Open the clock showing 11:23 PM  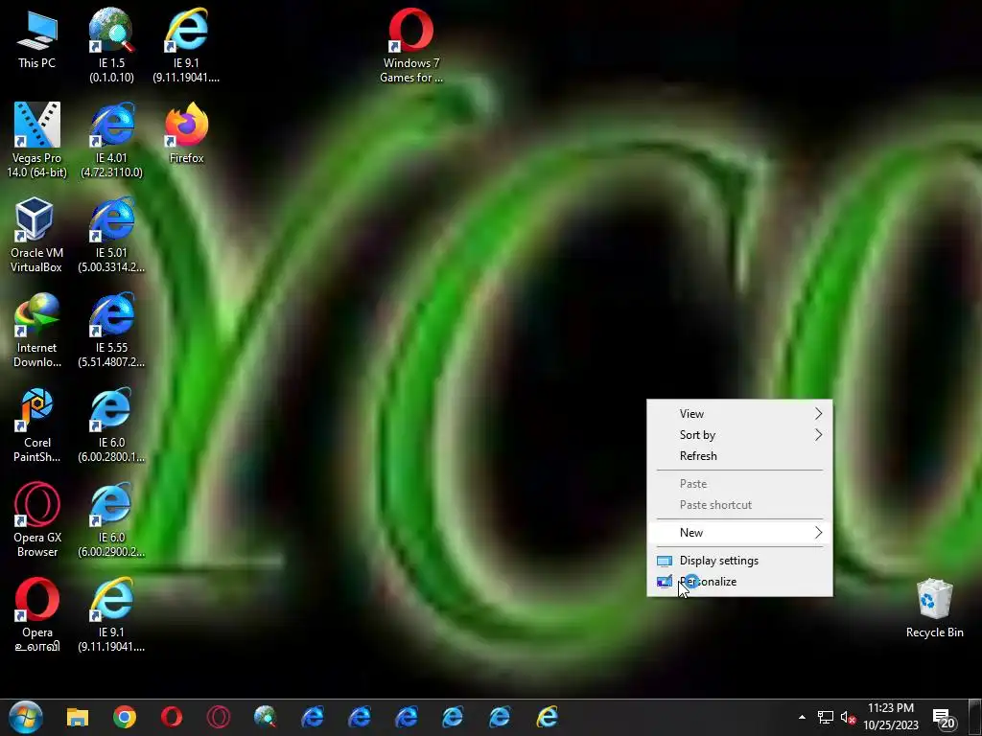891,717
